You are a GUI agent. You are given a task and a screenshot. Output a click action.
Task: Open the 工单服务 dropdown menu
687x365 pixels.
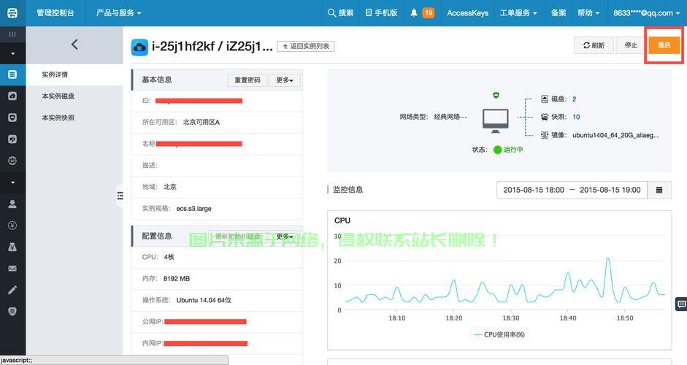(x=518, y=12)
